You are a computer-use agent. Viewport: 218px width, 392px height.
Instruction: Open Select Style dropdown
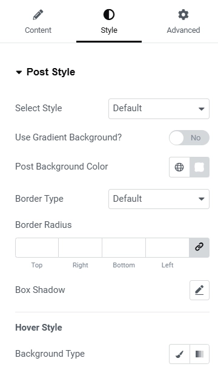pos(159,109)
